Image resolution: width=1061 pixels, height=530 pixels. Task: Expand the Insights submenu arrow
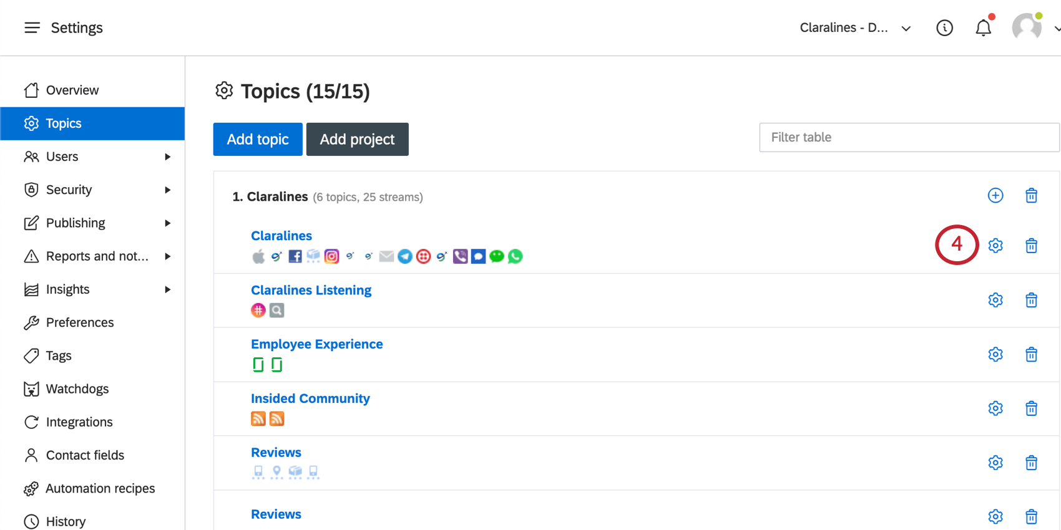tap(167, 289)
